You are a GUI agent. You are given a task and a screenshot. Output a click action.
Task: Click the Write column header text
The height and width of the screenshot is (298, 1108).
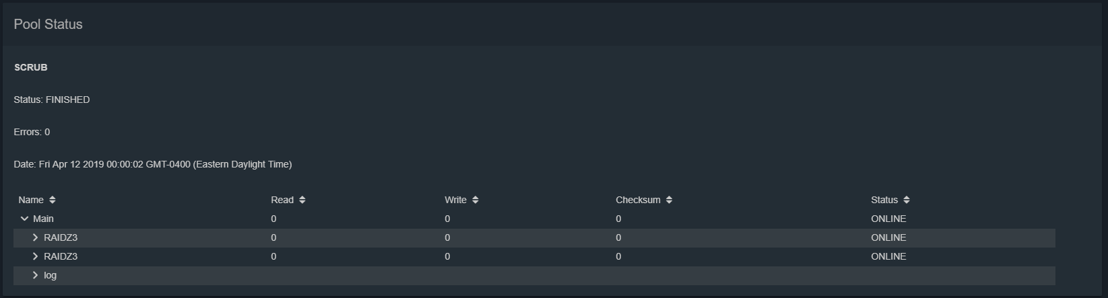(455, 200)
